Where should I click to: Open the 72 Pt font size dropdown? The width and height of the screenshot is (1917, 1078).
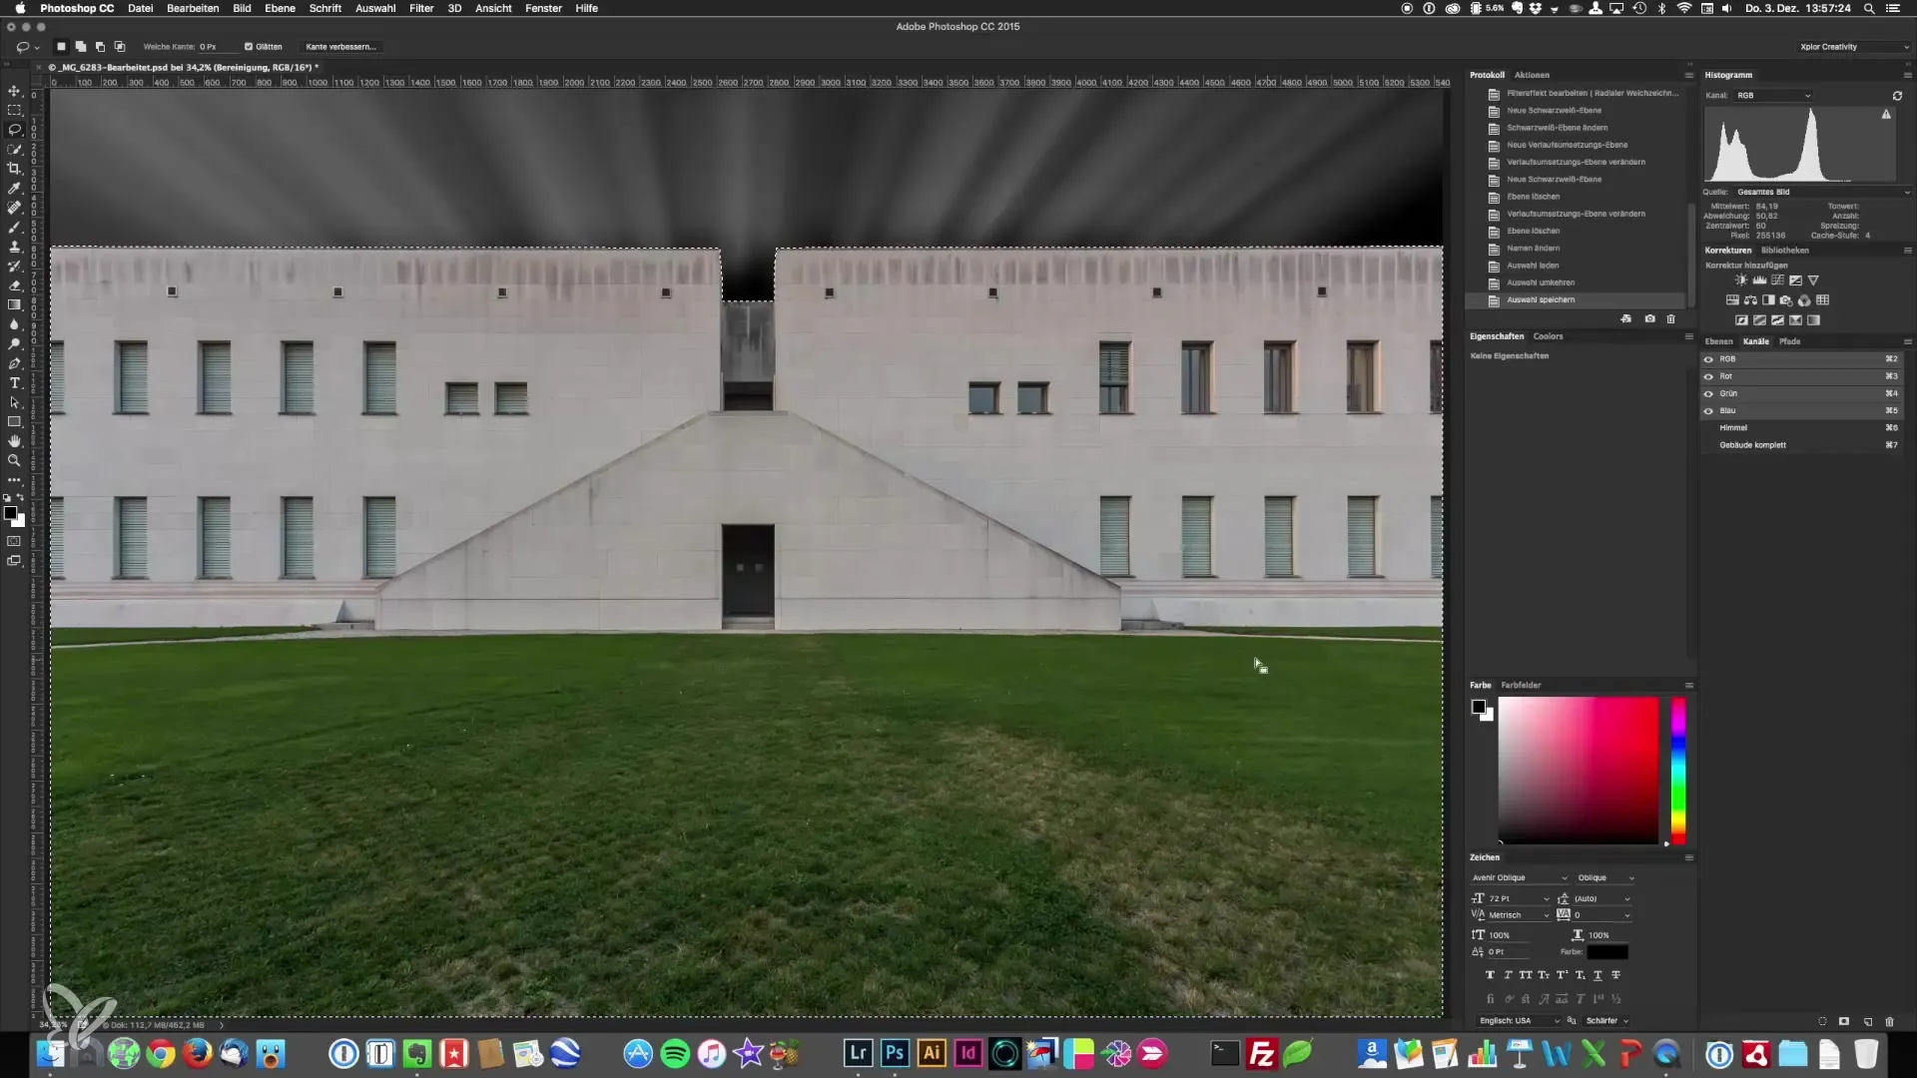tap(1519, 899)
